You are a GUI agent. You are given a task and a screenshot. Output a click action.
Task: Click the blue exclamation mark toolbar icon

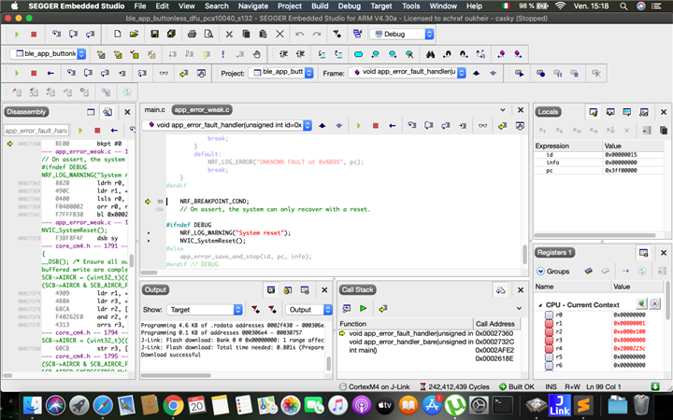(222, 54)
